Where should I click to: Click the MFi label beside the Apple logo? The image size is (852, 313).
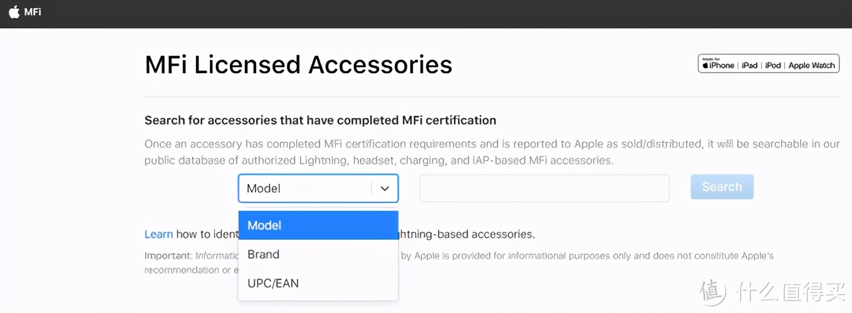[x=33, y=12]
